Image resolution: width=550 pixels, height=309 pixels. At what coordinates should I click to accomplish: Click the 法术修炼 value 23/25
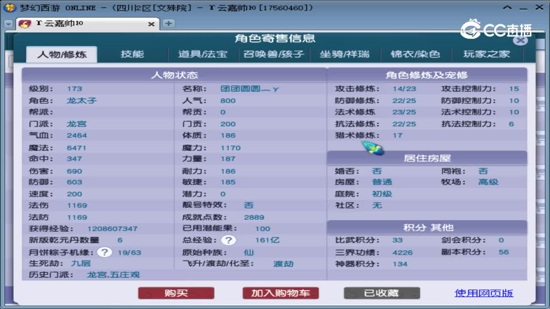coord(404,112)
